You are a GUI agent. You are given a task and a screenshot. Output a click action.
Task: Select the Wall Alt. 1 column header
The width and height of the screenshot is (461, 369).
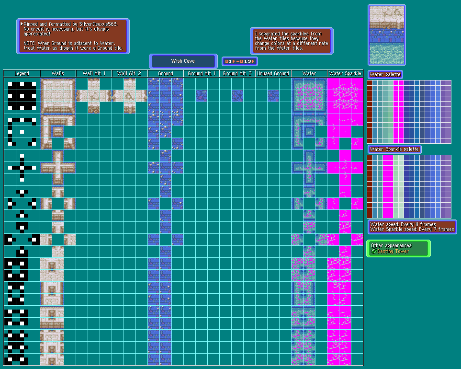[x=94, y=73]
